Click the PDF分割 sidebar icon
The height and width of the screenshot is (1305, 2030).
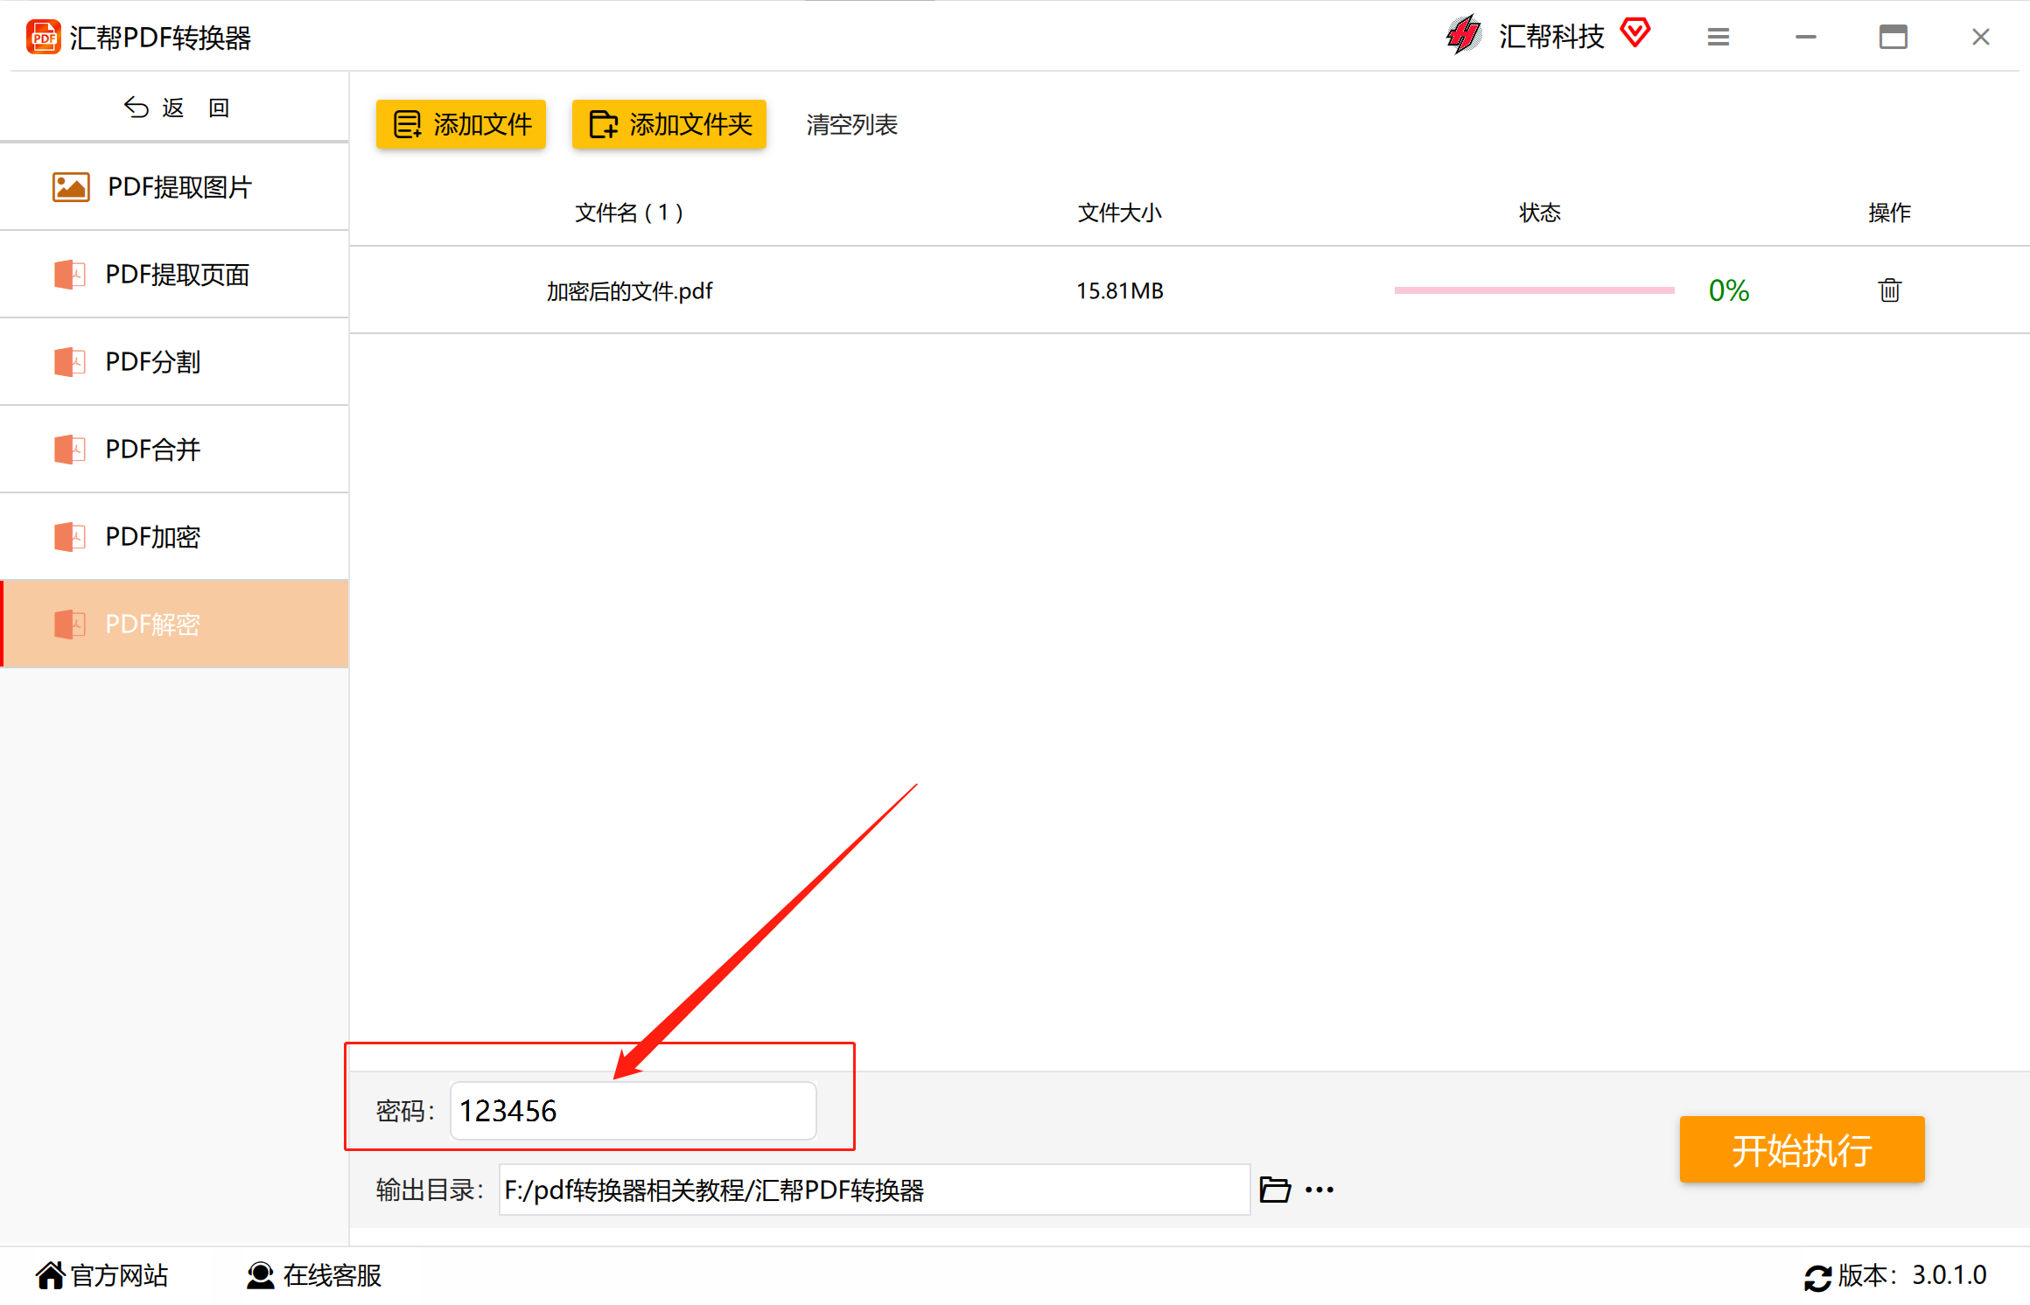click(70, 361)
